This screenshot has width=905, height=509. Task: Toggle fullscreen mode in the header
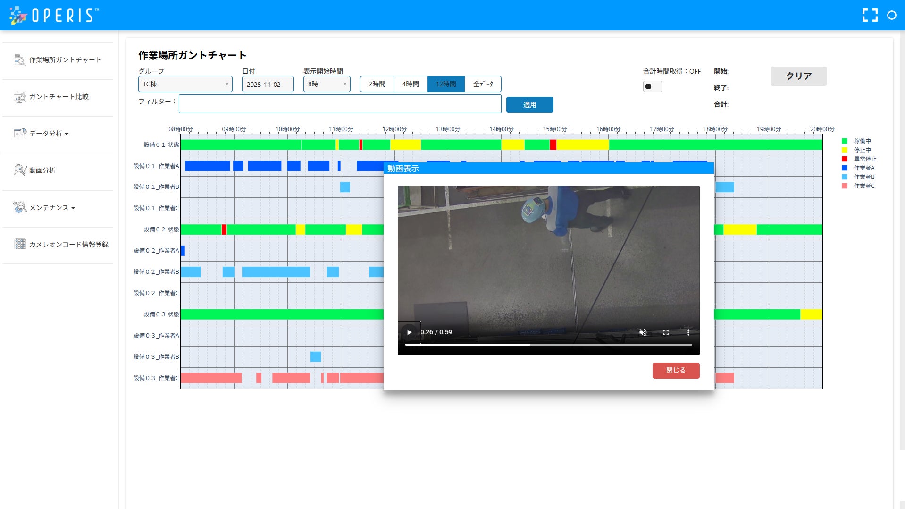coord(870,15)
